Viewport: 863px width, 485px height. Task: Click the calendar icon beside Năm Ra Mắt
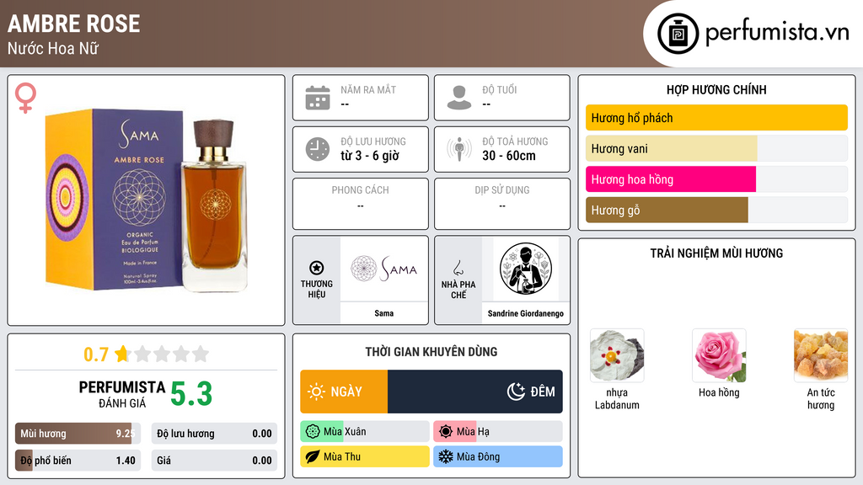(318, 98)
